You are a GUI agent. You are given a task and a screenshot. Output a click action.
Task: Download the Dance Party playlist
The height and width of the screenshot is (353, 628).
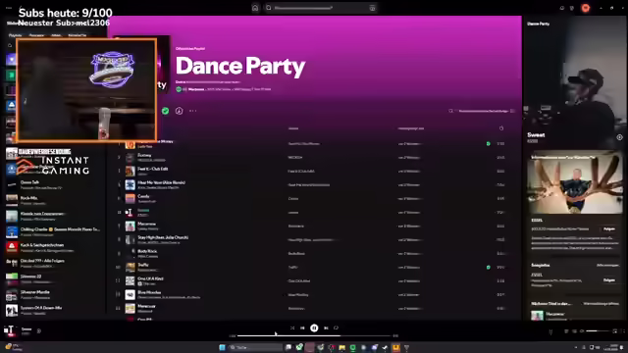coord(179,111)
